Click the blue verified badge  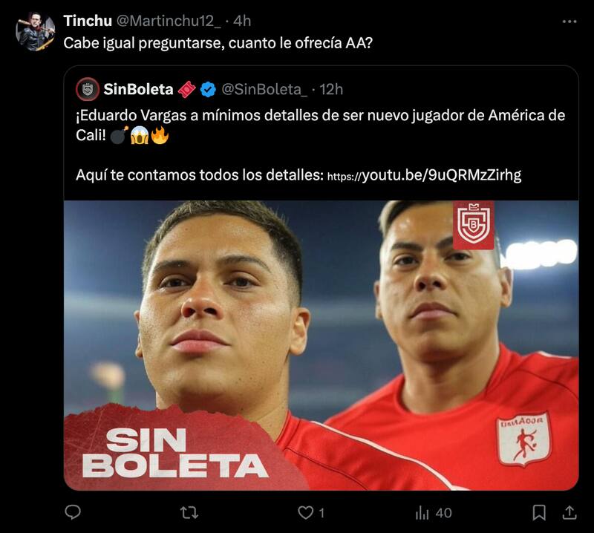pos(209,89)
